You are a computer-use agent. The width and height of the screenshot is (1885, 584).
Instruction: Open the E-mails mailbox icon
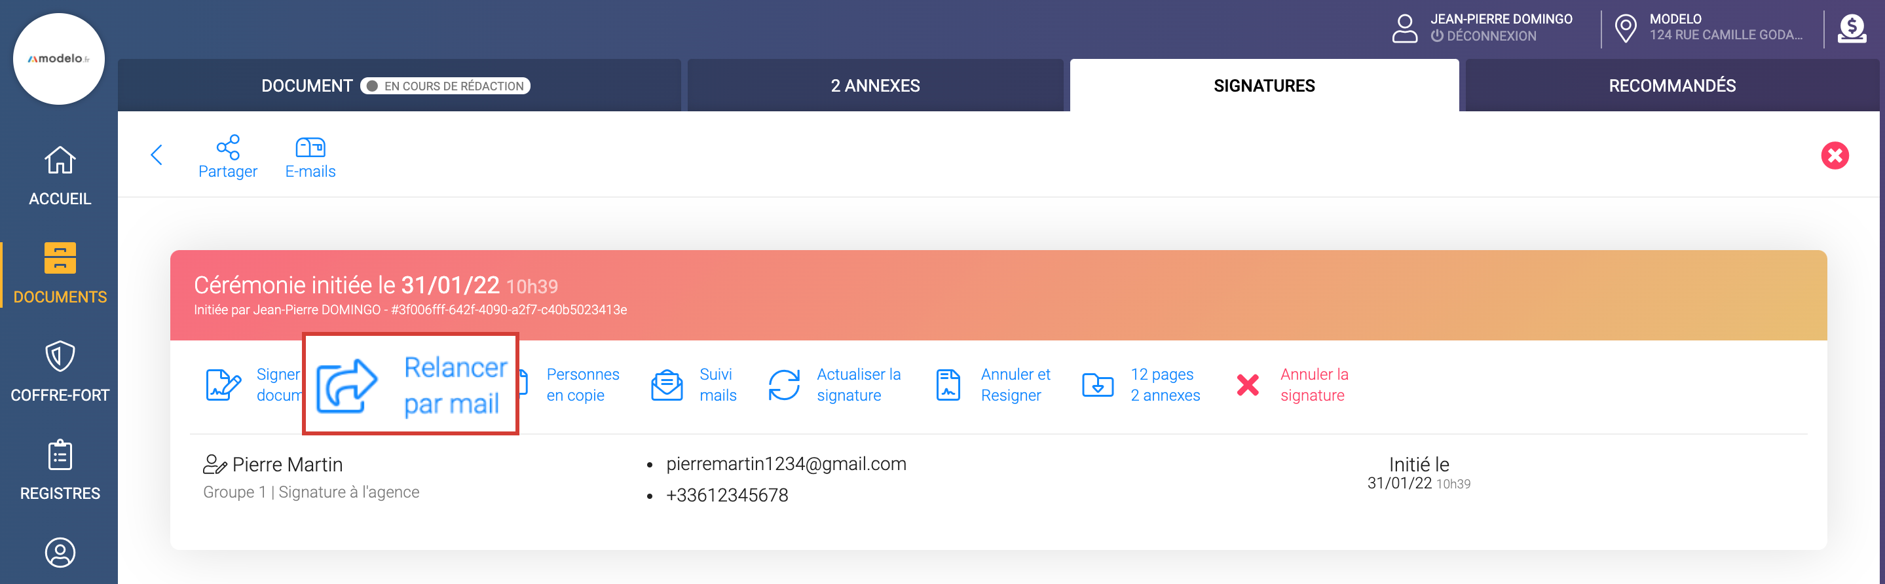(310, 148)
